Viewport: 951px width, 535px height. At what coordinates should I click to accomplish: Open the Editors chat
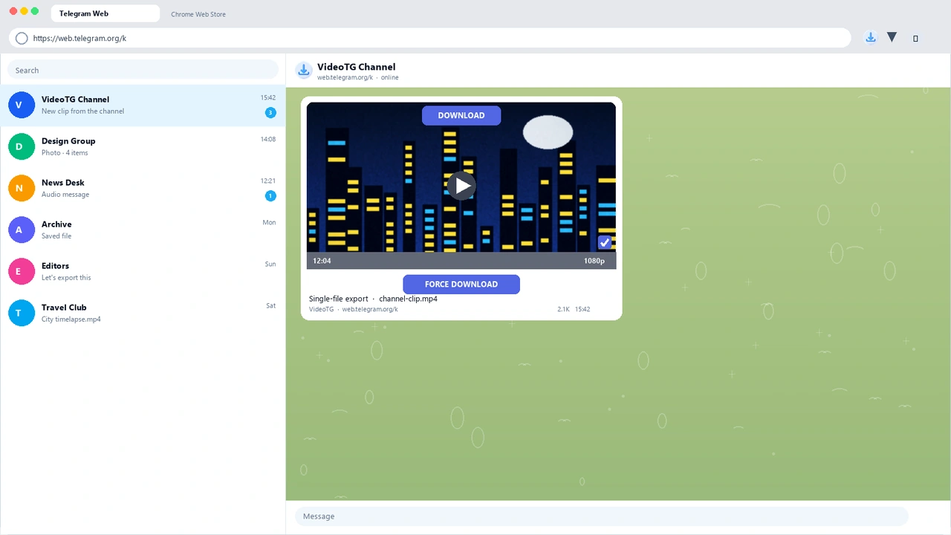(143, 271)
